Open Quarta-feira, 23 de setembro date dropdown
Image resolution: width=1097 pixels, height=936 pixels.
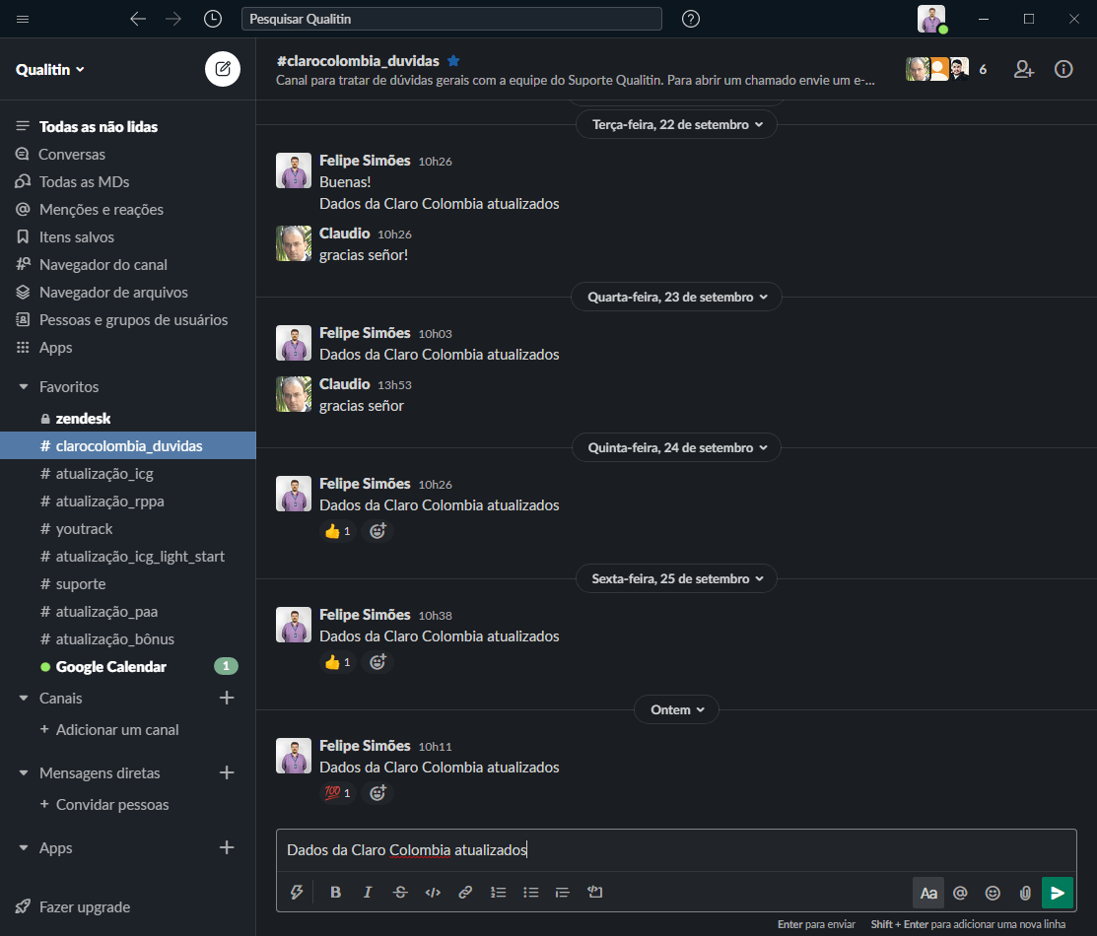[x=676, y=297]
